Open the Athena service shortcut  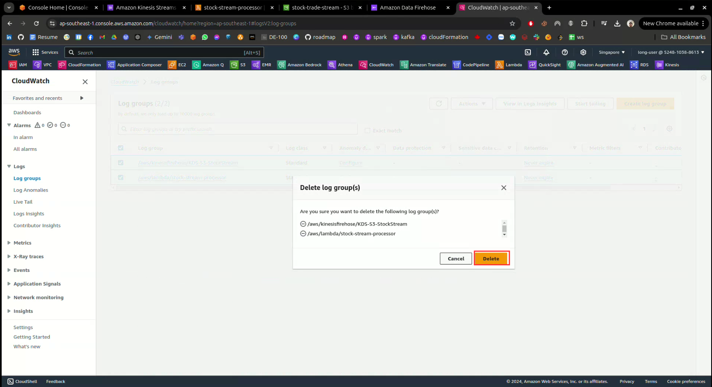pyautogui.click(x=340, y=65)
